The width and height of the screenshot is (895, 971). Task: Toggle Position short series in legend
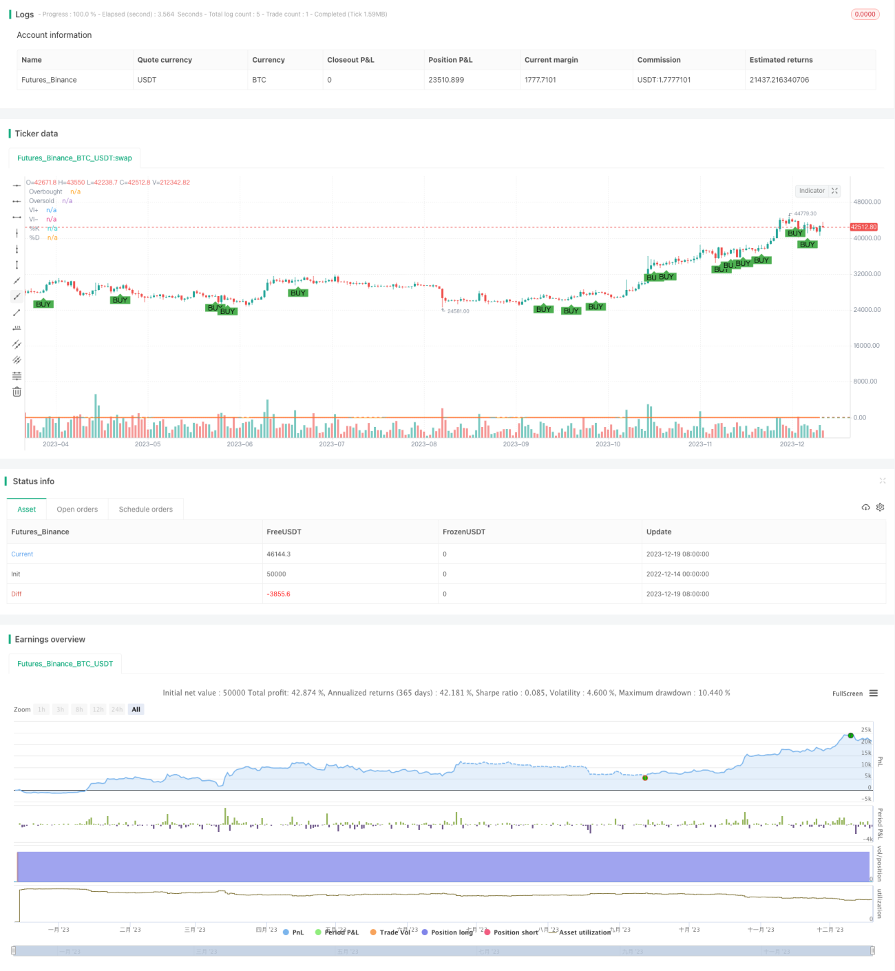[511, 932]
